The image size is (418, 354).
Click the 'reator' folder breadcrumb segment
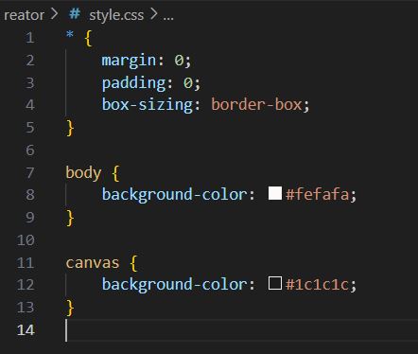[x=24, y=15]
